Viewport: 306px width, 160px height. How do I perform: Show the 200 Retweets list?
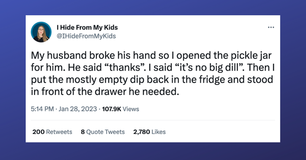(53, 132)
